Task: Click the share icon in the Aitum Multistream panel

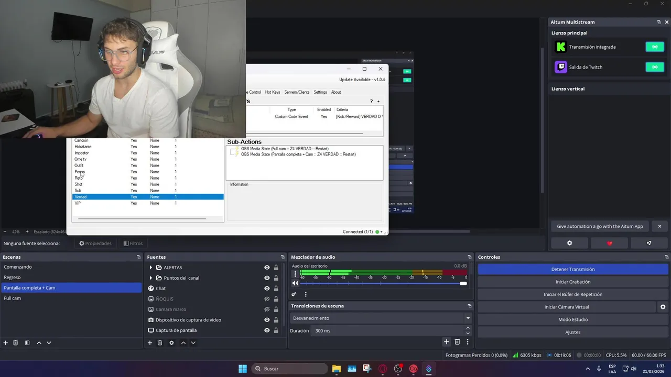Action: pos(649,243)
